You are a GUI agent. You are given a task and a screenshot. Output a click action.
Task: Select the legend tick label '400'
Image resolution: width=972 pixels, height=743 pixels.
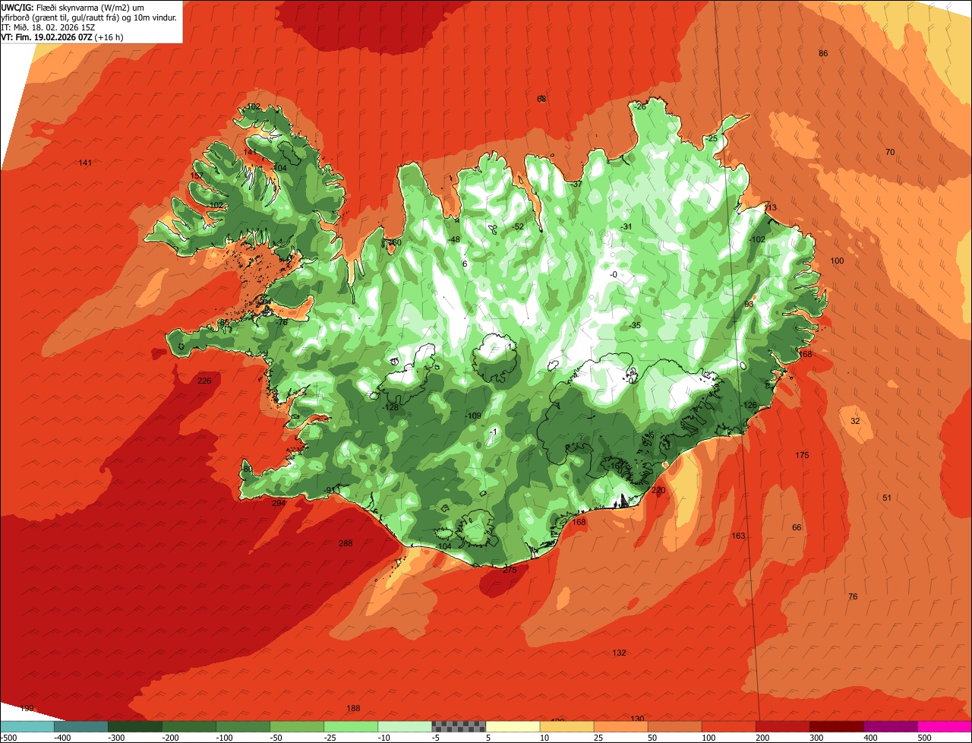(x=870, y=737)
